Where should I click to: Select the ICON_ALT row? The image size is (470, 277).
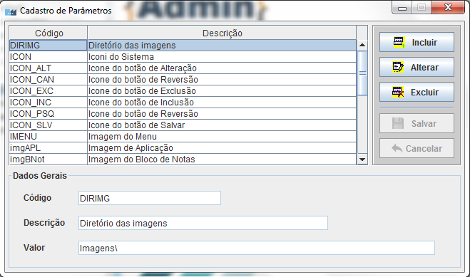pos(183,68)
